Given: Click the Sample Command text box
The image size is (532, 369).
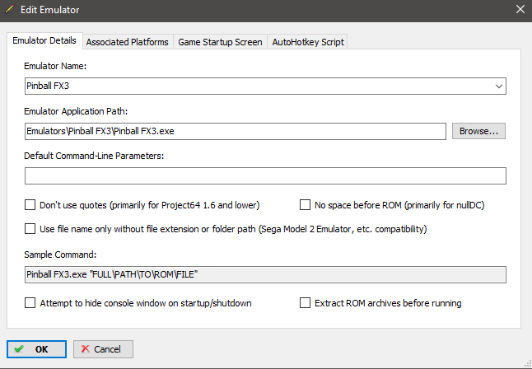Looking at the screenshot, I should click(265, 274).
